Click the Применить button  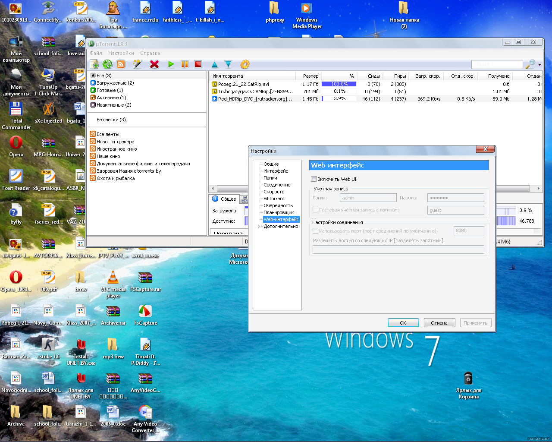(x=476, y=323)
